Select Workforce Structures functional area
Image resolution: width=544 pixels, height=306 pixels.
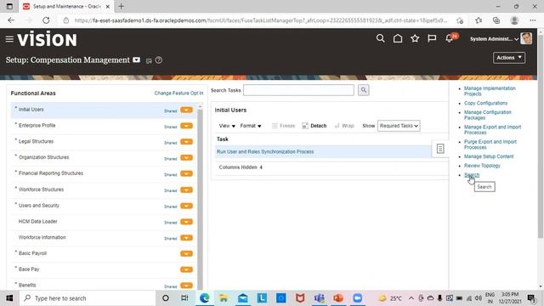tap(41, 190)
